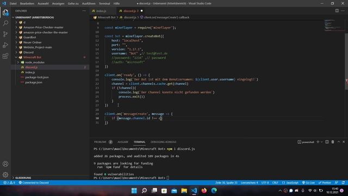The image size is (348, 196).
Task: Kill terminal with the trash icon
Action: tap(333, 142)
